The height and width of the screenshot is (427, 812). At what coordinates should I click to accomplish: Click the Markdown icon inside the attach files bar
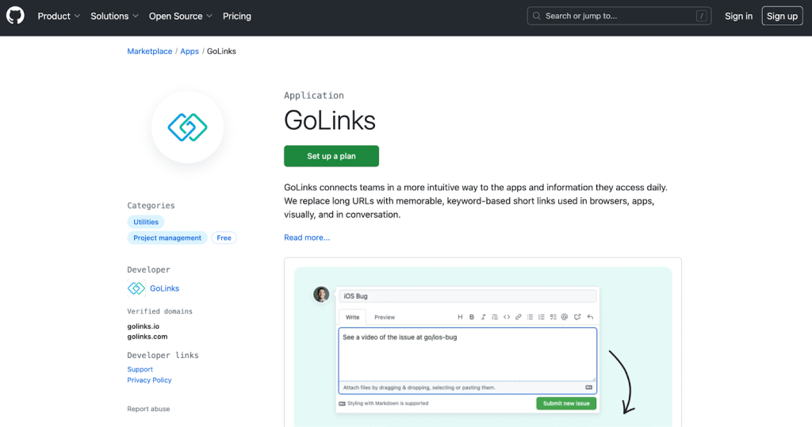coord(589,387)
